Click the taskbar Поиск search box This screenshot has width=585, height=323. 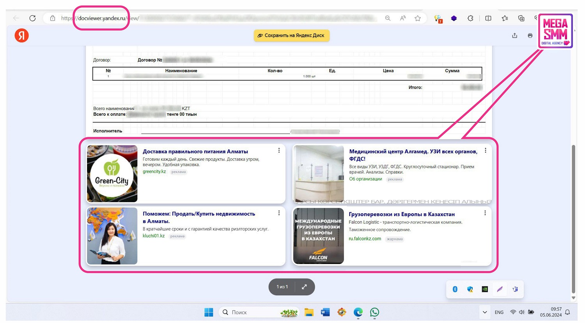(259, 312)
